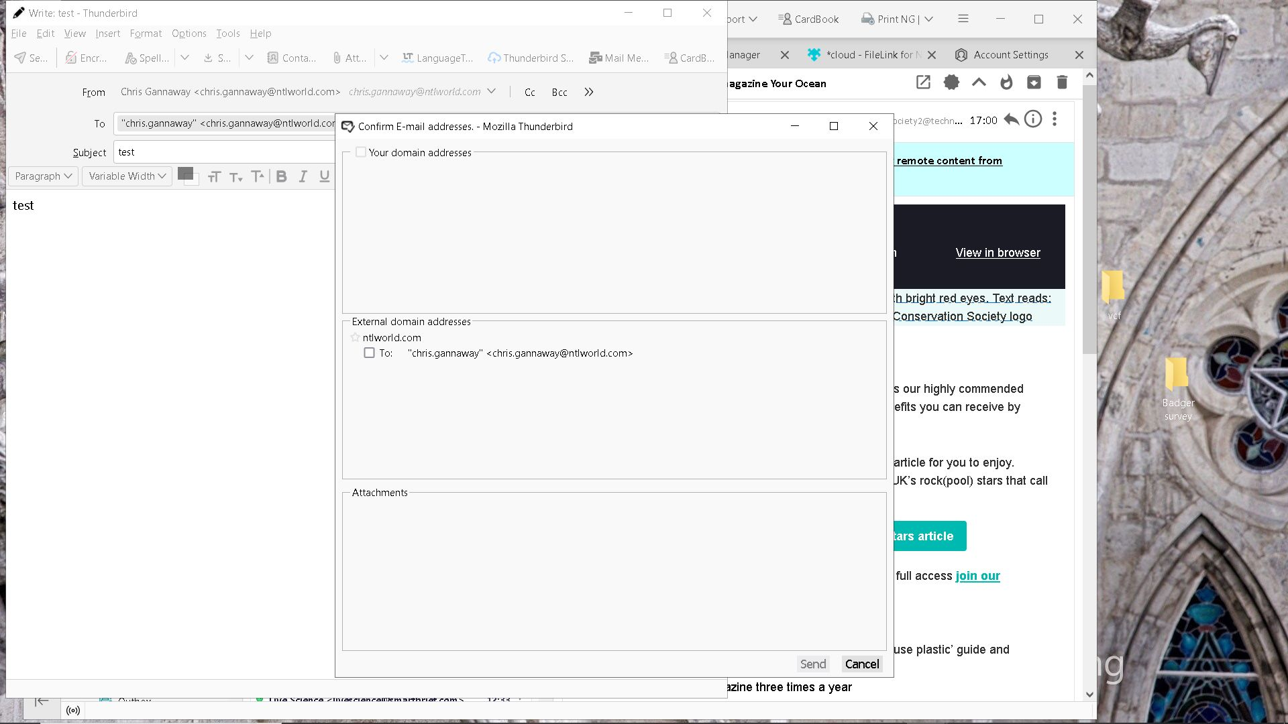Open the Paragraph style dropdown

[x=43, y=176]
